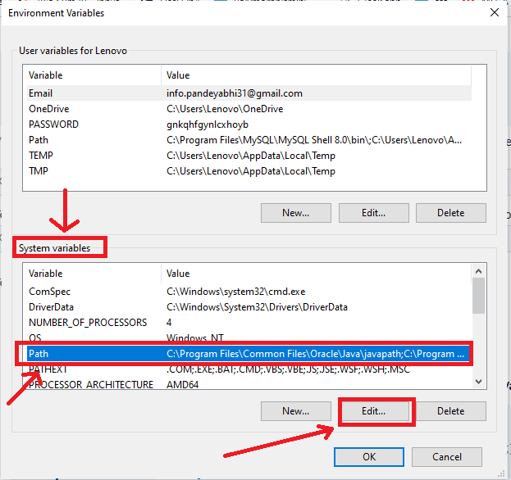Click New button under System variables
Screen dimensions: 511x480
[x=295, y=410]
